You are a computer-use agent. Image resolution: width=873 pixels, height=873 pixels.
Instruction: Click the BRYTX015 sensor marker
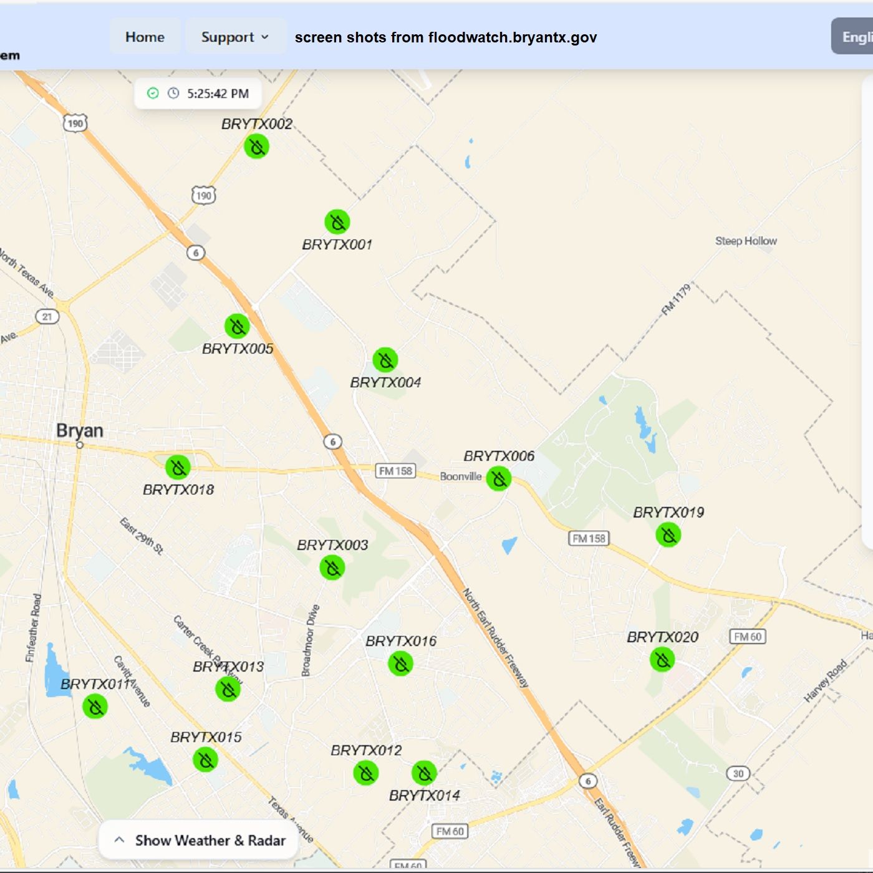point(205,760)
